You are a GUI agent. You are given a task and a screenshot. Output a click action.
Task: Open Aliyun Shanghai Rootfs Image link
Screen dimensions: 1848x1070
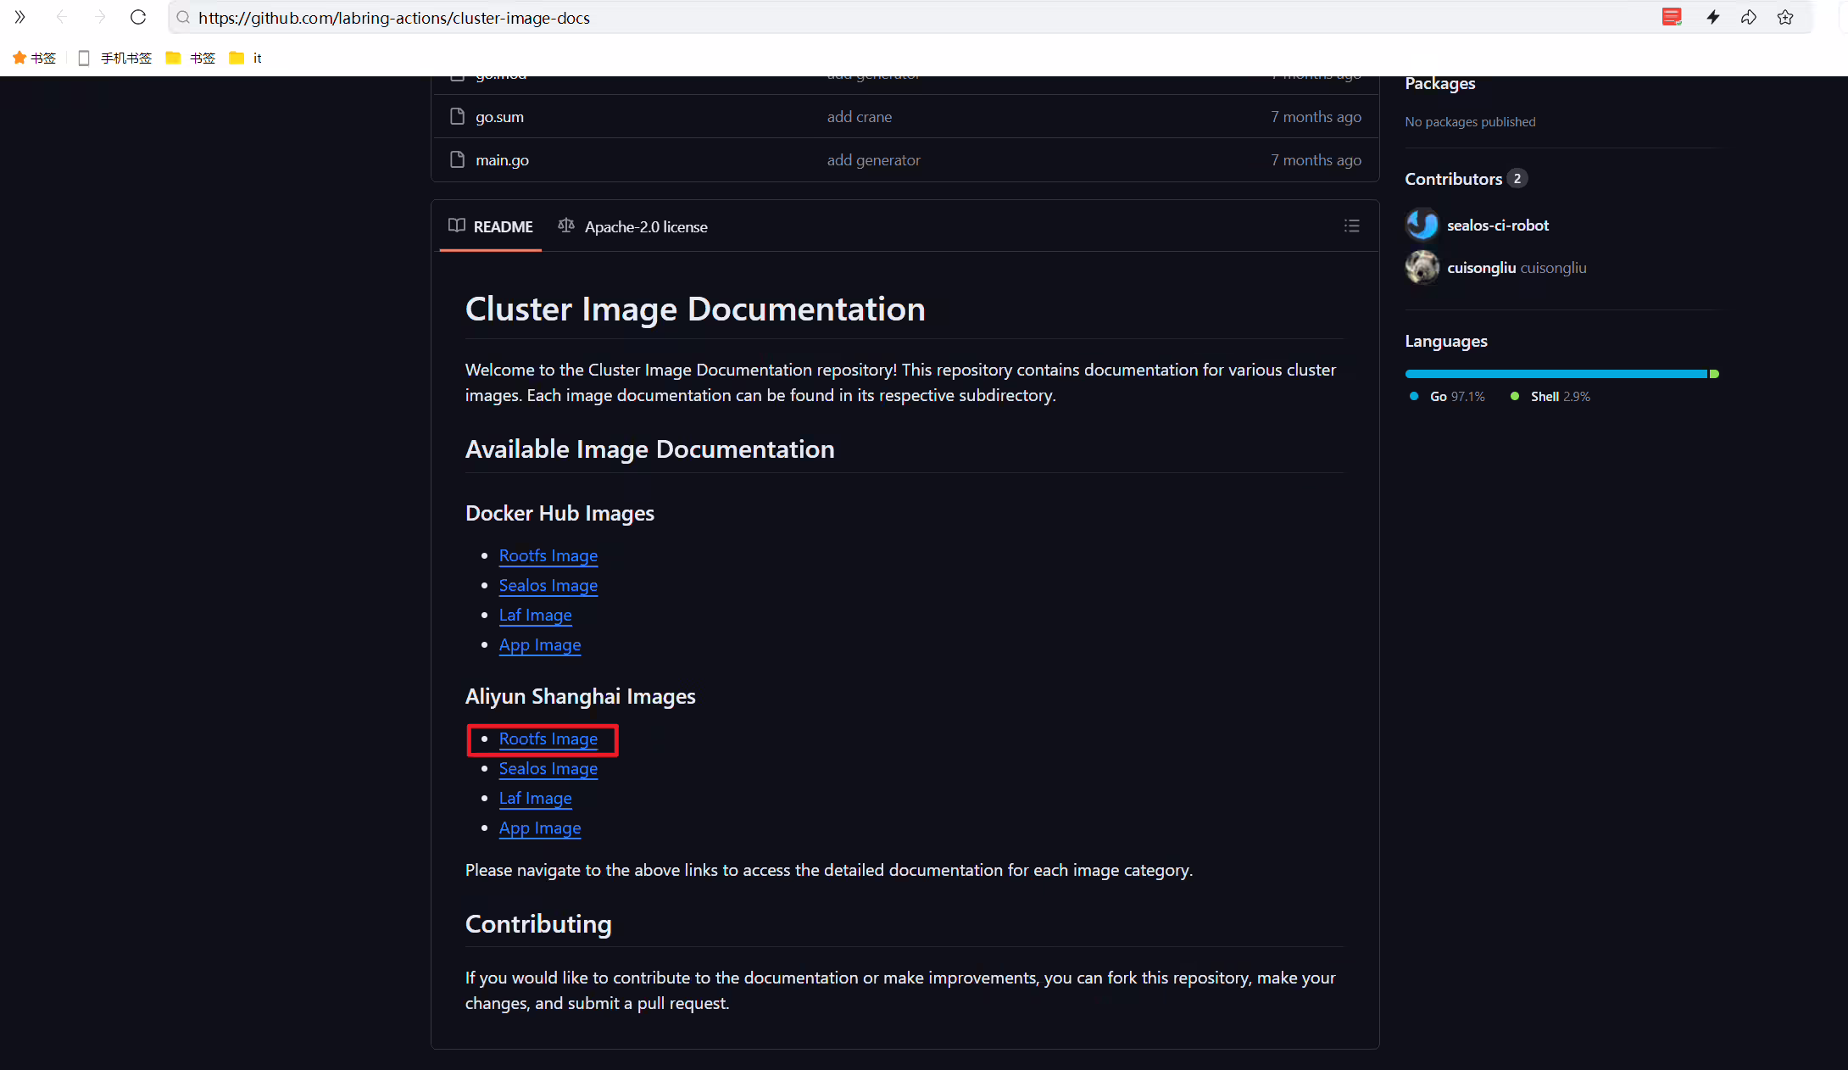point(548,738)
